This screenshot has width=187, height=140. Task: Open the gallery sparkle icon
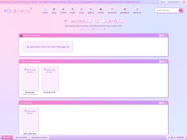tap(91, 9)
